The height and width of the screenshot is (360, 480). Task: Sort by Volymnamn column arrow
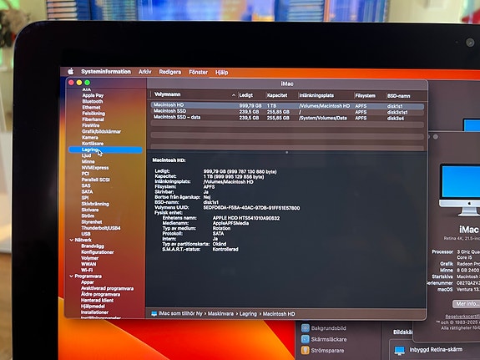pos(234,95)
